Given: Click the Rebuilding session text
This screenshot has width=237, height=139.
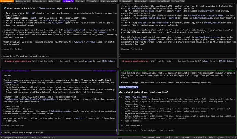Looking at the screenshot, I should point(61,111).
